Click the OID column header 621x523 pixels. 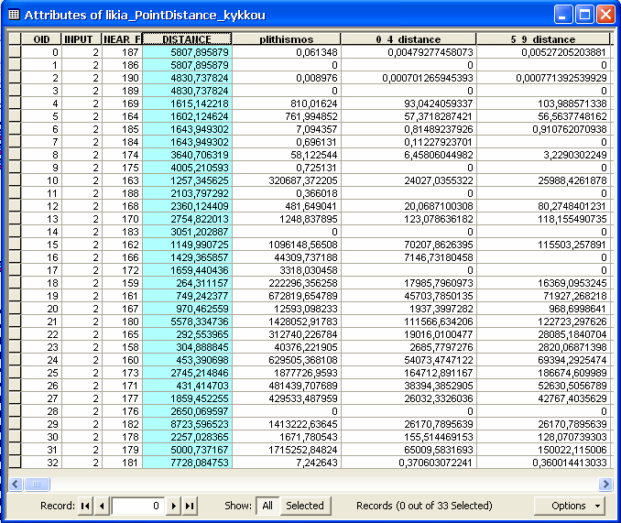[x=41, y=39]
